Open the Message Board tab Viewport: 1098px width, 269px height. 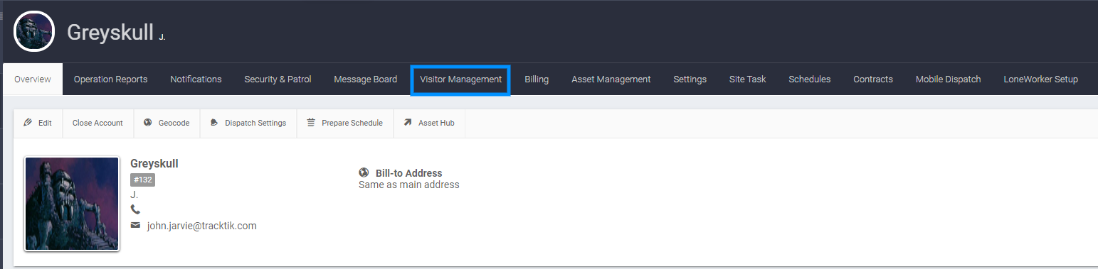[x=365, y=79]
